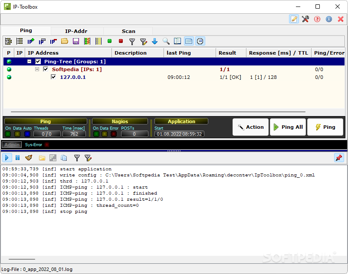Add a new IP with the IP plus icon

click(31, 41)
